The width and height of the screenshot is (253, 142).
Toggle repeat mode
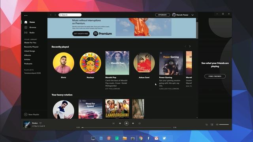[x=140, y=123]
